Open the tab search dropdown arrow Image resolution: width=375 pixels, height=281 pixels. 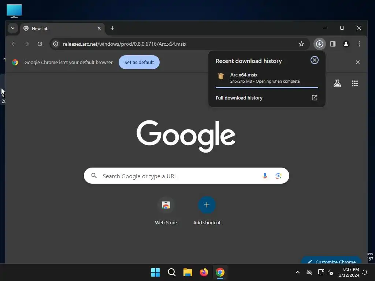13,28
